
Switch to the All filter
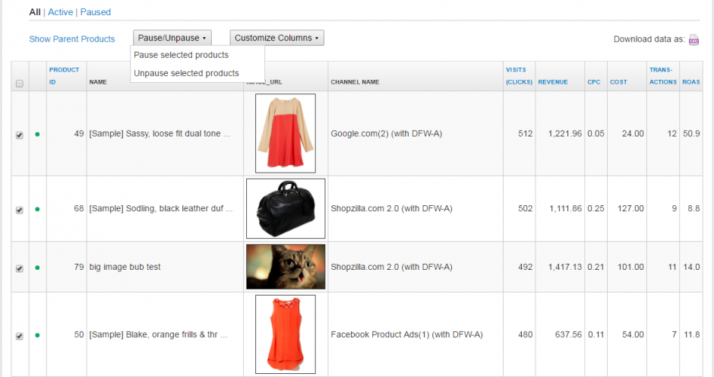tap(35, 12)
